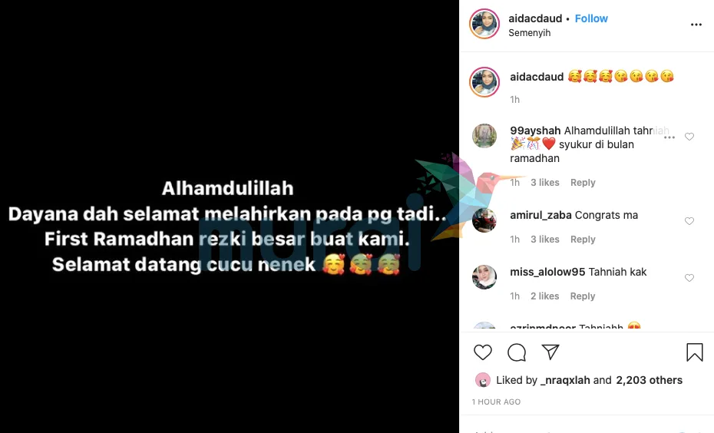Open aidacdaud header profile picture
Viewport: 714px width, 433px height.
point(484,24)
